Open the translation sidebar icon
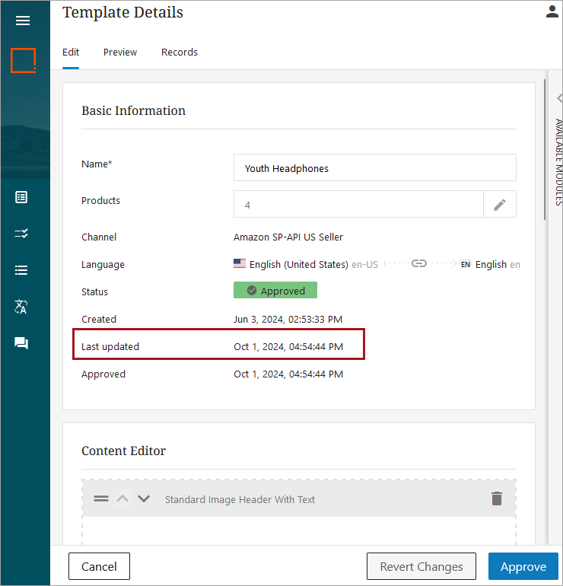Viewport: 563px width, 586px height. click(21, 307)
